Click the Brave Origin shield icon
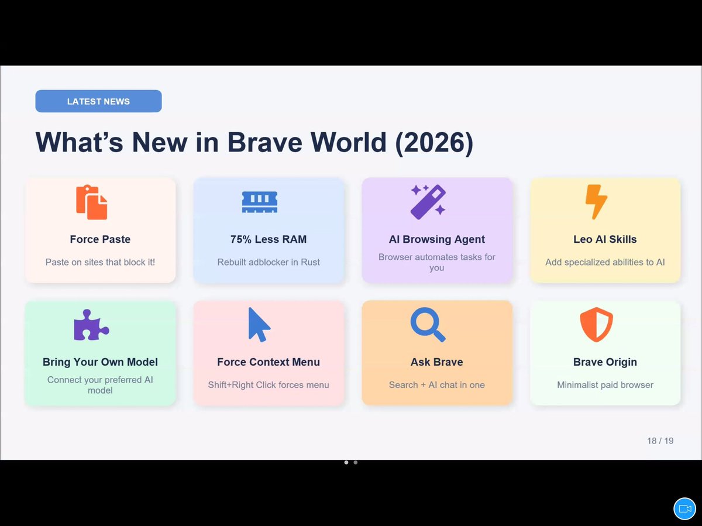This screenshot has height=526, width=702. click(x=597, y=325)
